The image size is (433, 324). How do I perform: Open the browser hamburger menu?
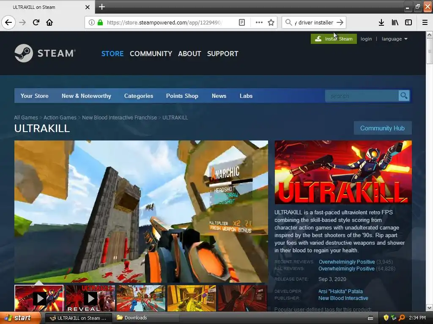tap(425, 22)
